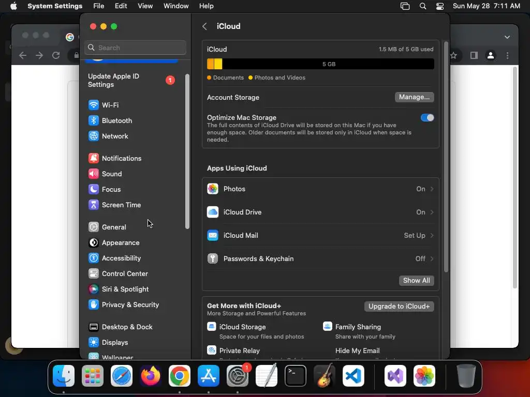Open Appearance settings
Viewport: 530px width, 397px height.
(x=114, y=243)
